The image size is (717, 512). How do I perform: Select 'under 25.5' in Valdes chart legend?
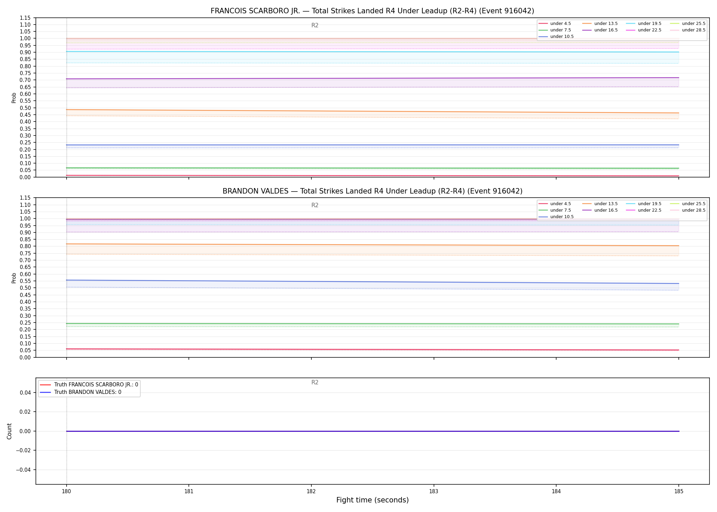(x=688, y=204)
